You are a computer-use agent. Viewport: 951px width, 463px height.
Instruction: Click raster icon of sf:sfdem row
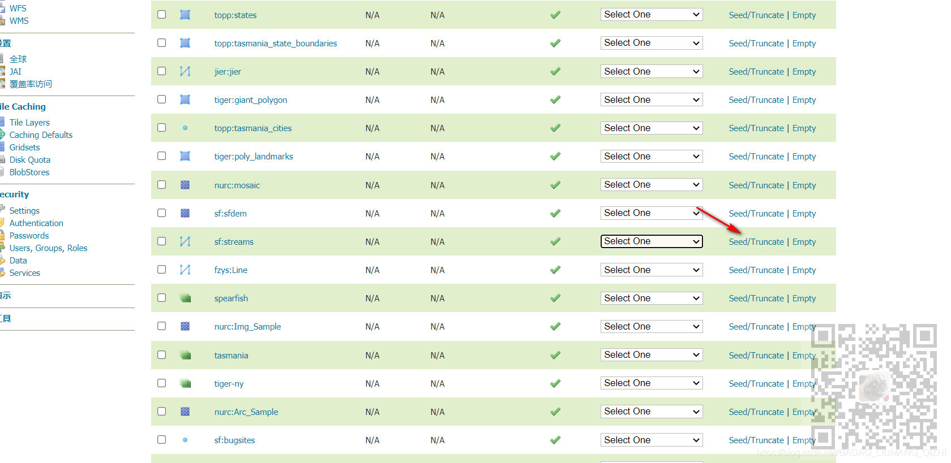(x=185, y=213)
